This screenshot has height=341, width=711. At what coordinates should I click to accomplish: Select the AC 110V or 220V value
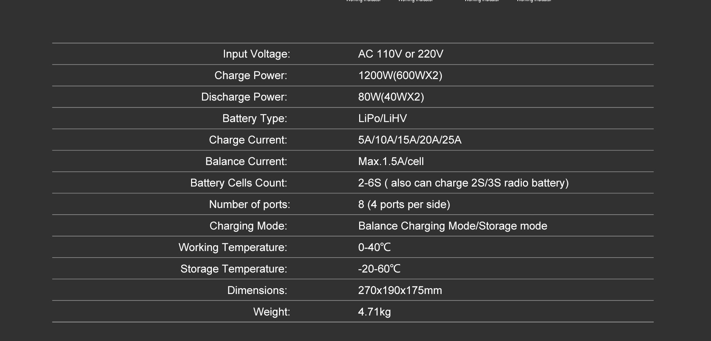[x=400, y=54]
